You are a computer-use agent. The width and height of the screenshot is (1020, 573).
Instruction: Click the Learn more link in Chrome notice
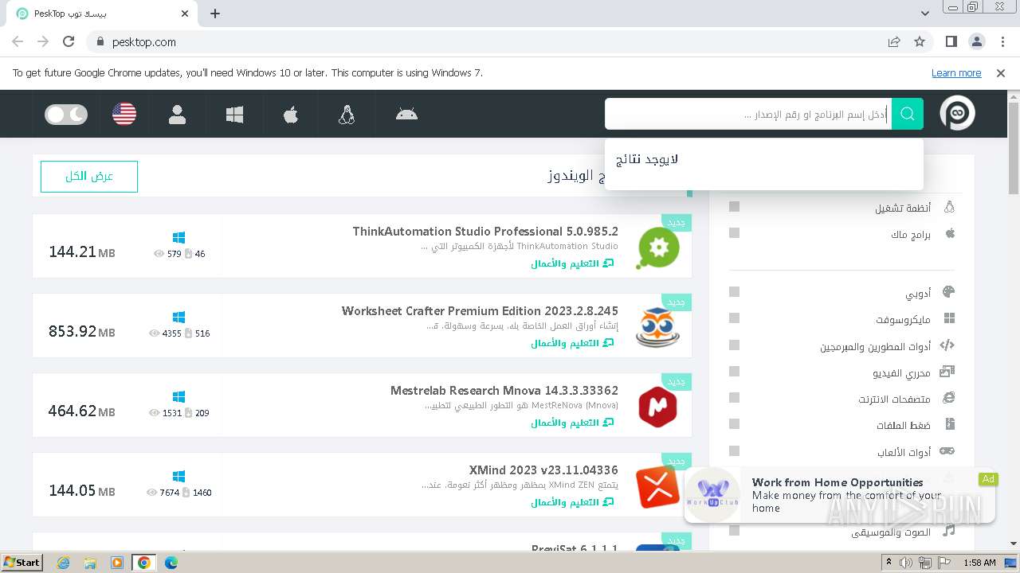pos(956,73)
